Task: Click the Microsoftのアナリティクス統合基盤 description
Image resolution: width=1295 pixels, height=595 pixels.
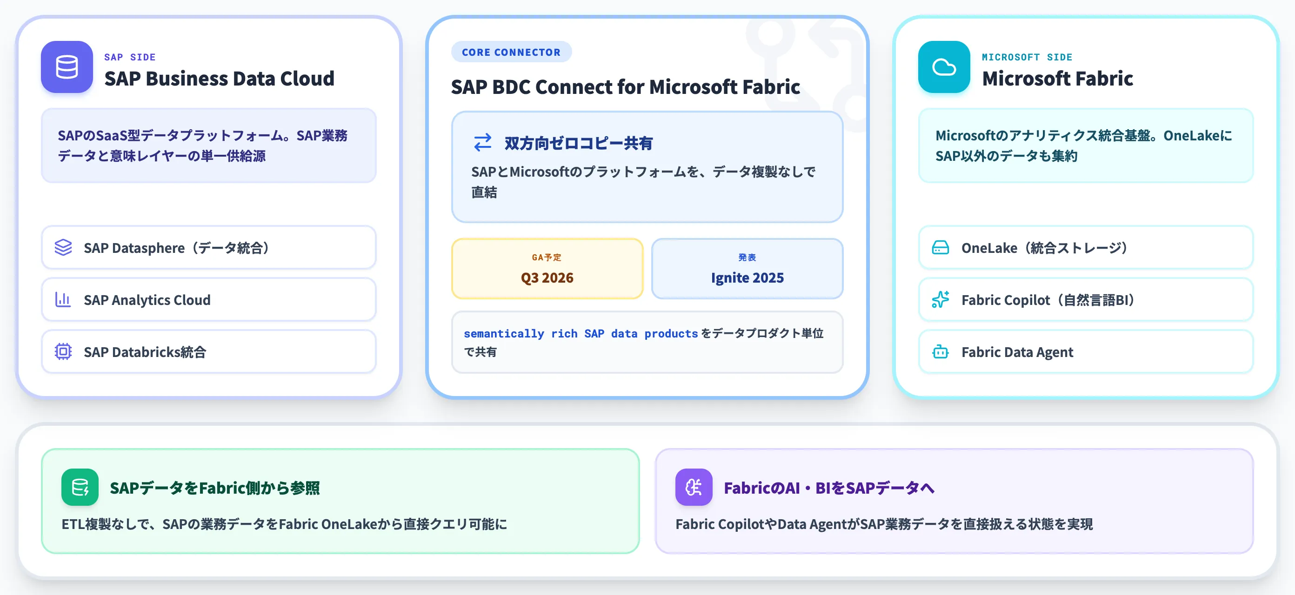Action: [1083, 145]
